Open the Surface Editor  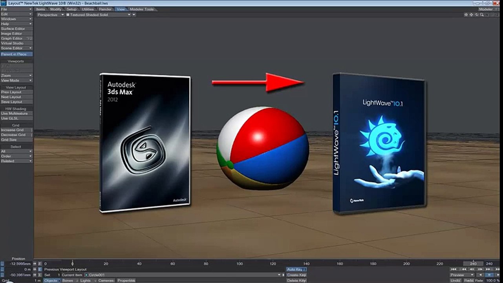[x=16, y=29]
